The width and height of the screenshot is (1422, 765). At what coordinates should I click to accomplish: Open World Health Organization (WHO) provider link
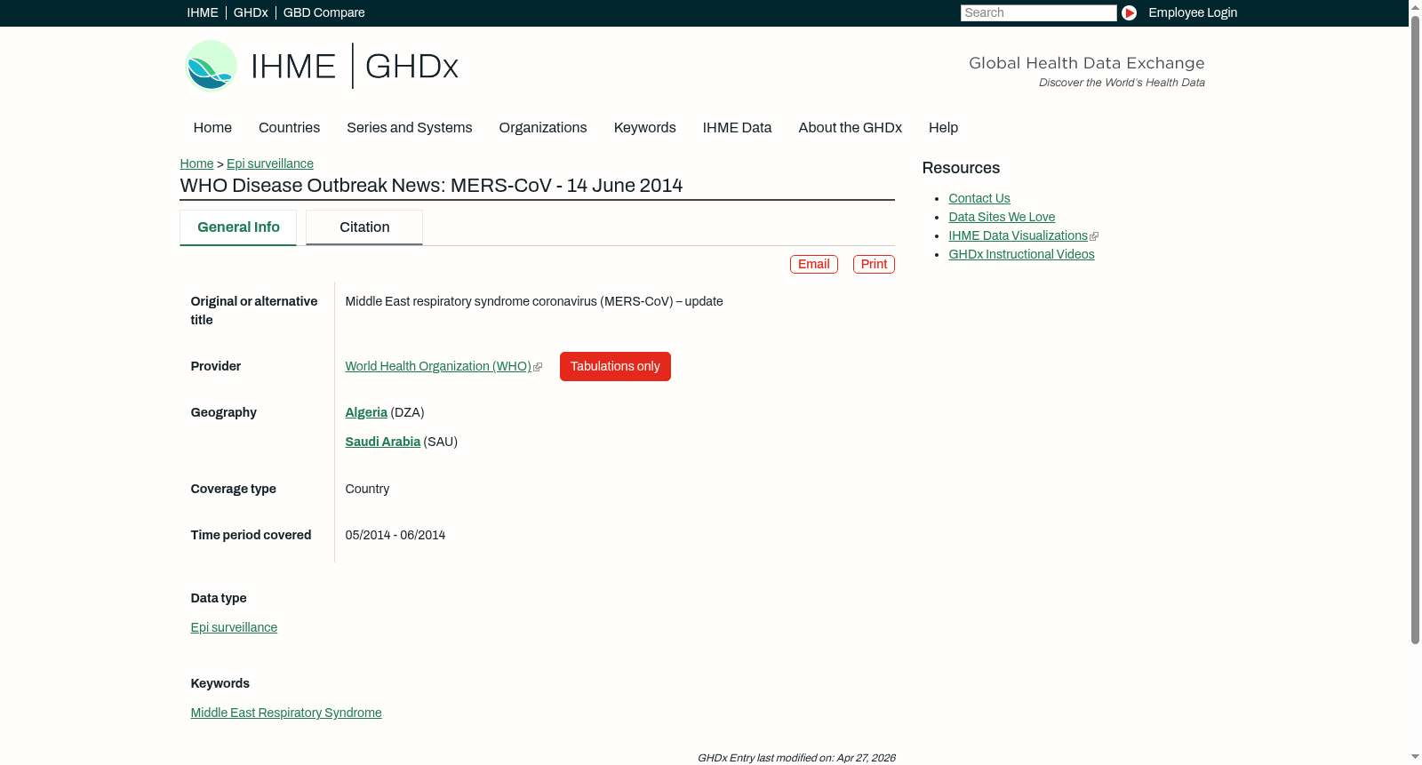[x=438, y=366]
